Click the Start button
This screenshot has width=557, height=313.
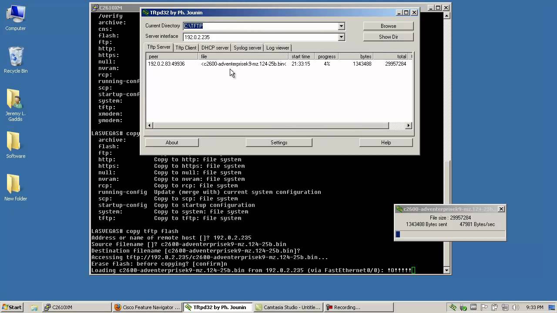tap(12, 307)
